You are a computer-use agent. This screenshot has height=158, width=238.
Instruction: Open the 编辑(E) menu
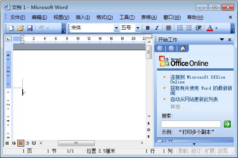39,17
